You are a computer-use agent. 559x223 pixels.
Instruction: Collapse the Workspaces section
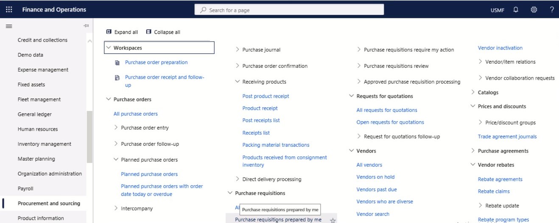pyautogui.click(x=109, y=48)
